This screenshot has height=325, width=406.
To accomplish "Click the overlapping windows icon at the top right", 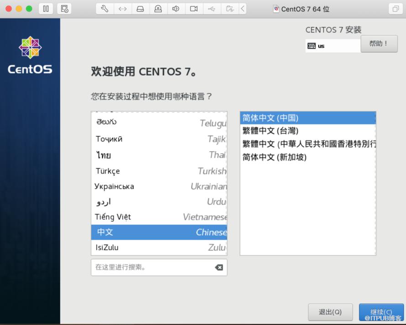I will tap(395, 9).
